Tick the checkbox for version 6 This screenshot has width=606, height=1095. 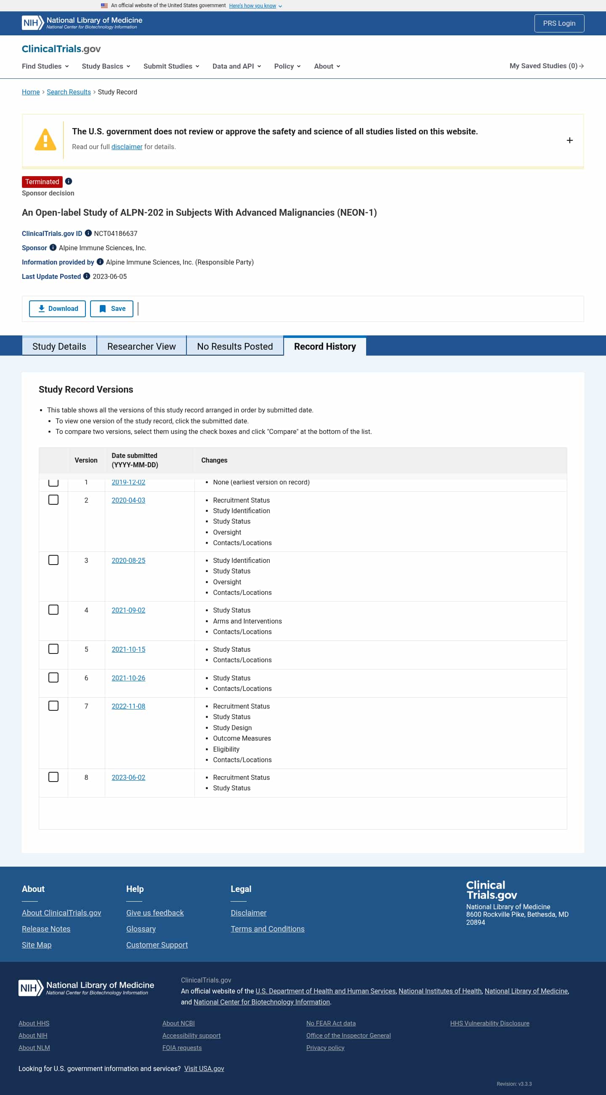pos(53,677)
